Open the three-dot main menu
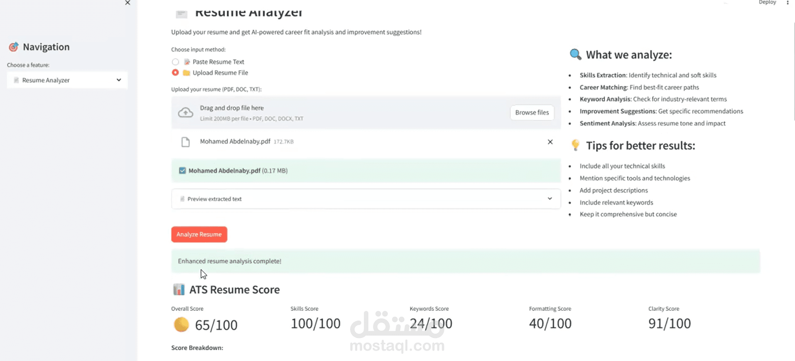The image size is (795, 361). (x=788, y=2)
